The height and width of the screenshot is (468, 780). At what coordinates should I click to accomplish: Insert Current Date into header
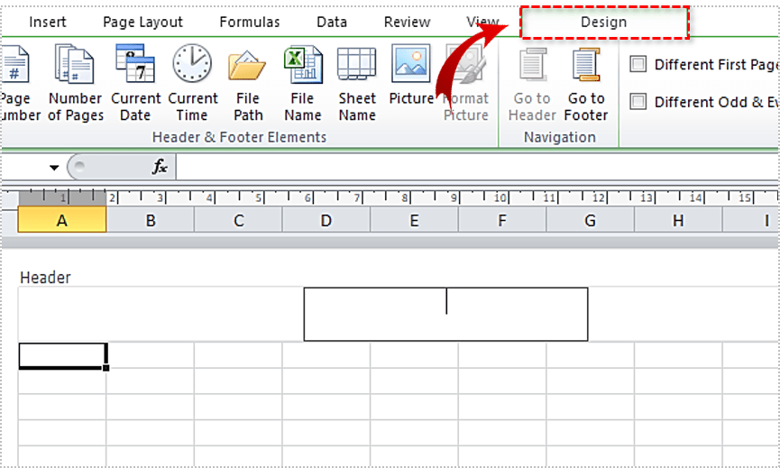(134, 83)
